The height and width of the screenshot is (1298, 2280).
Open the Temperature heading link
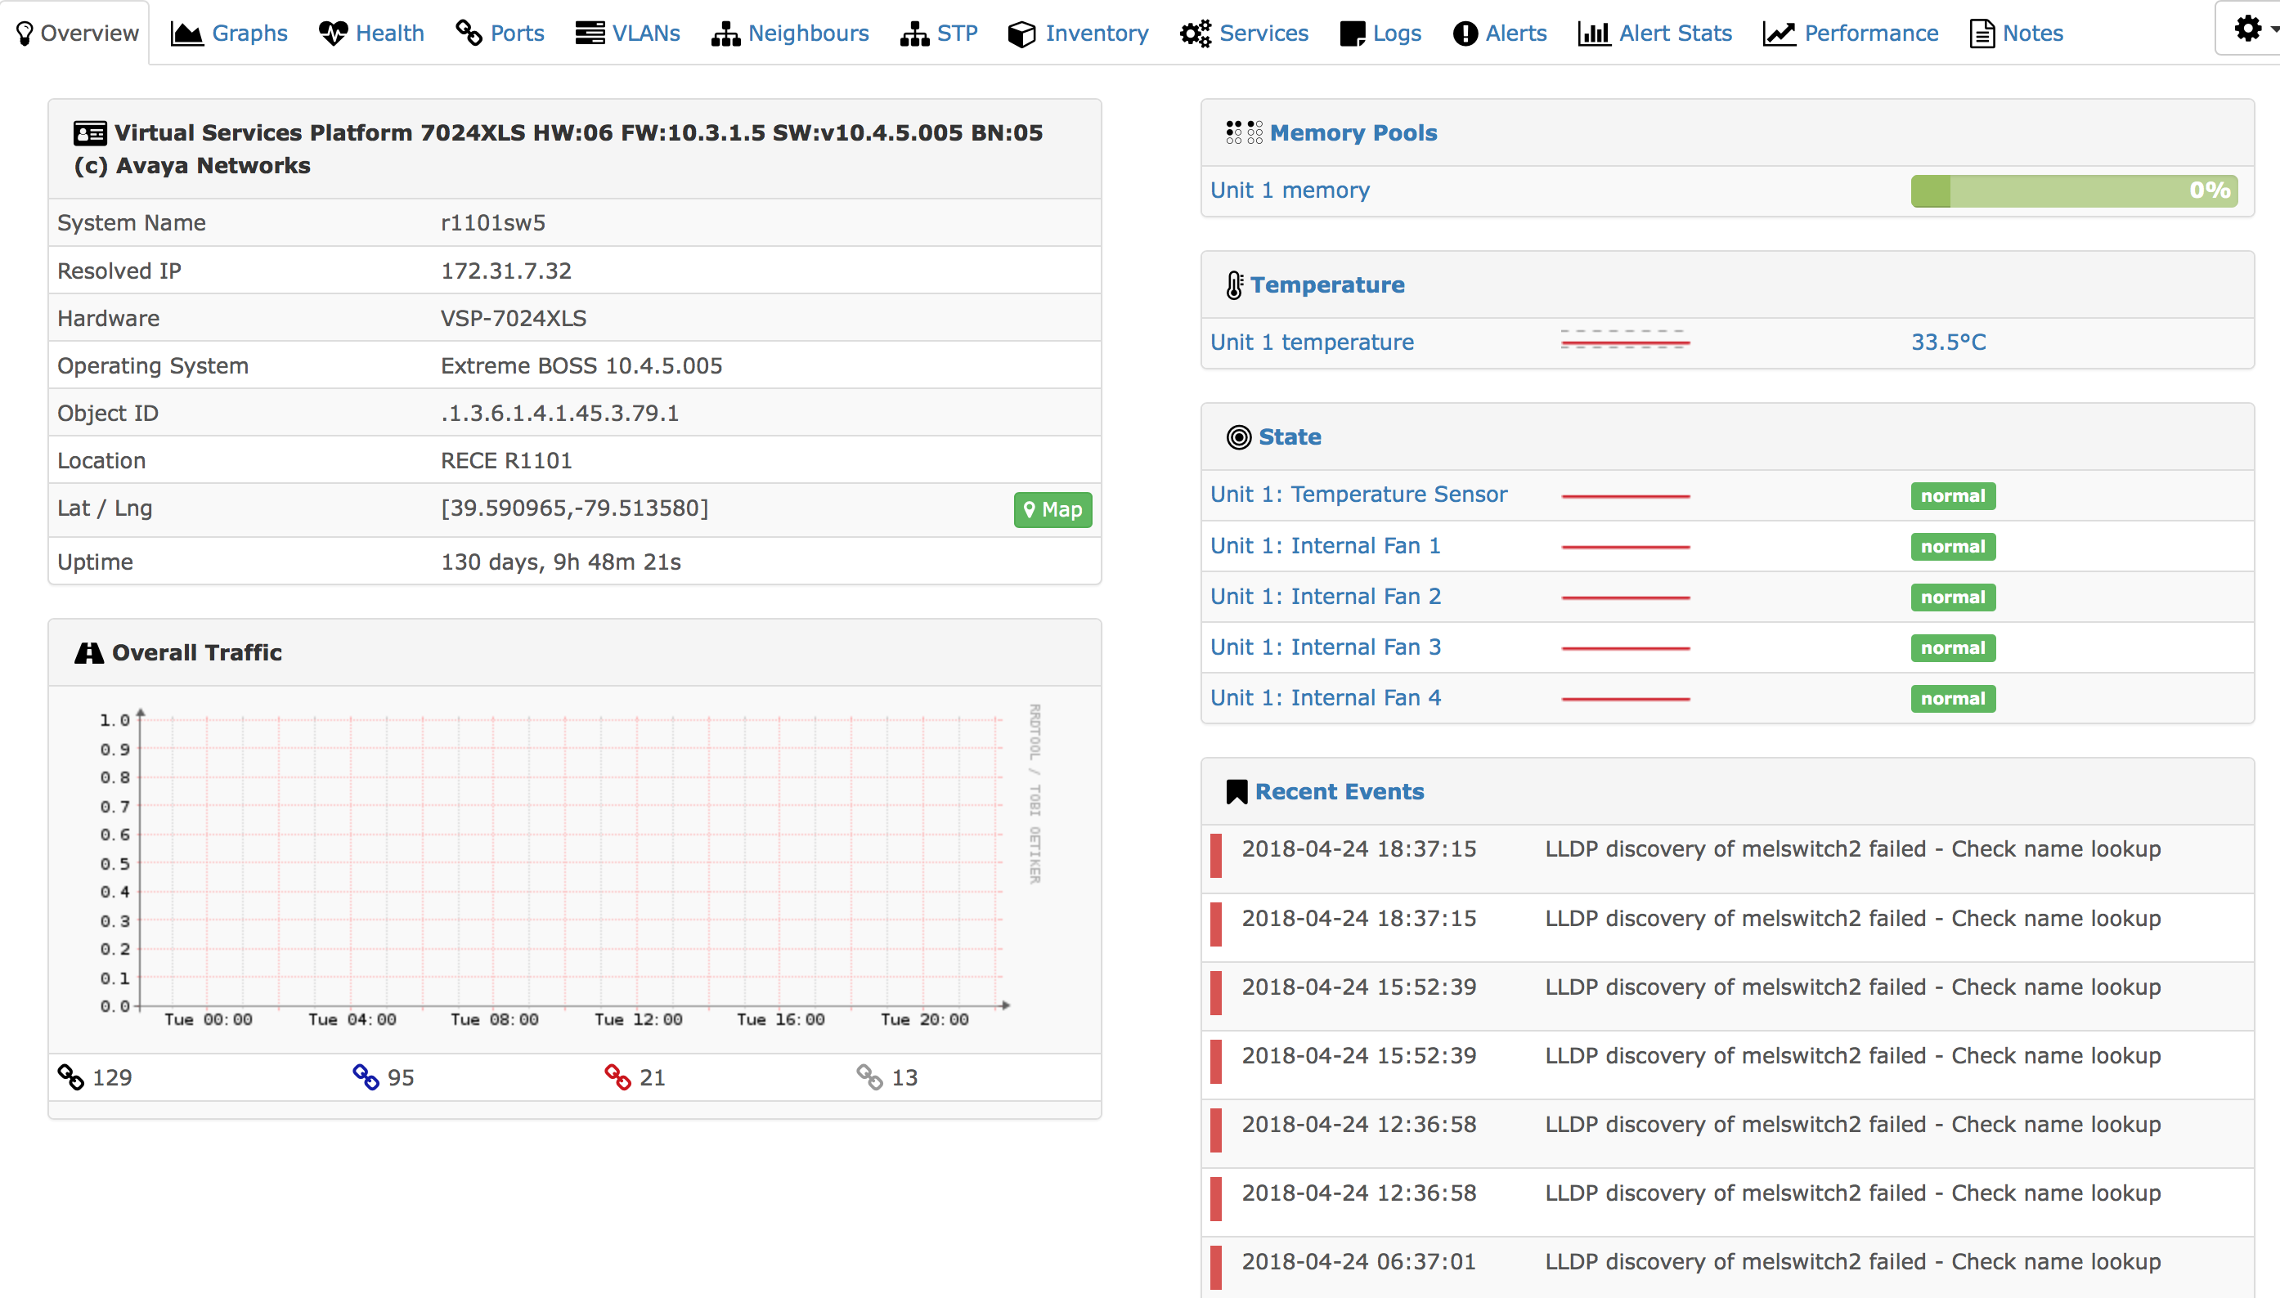click(1326, 284)
